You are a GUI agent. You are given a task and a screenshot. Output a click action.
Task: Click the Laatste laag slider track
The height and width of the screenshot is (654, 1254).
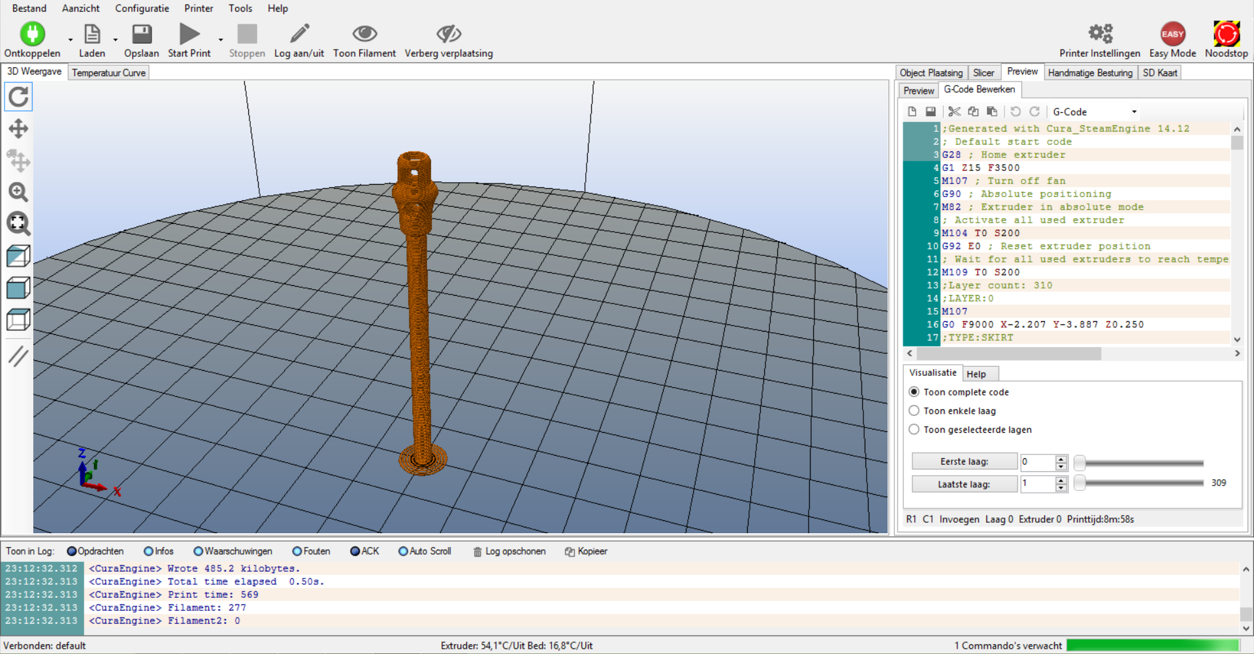pyautogui.click(x=1143, y=483)
